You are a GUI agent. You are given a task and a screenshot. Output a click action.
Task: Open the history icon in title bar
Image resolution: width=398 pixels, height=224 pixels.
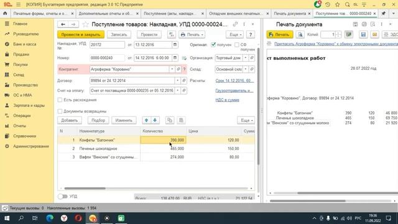pyautogui.click(x=328, y=4)
